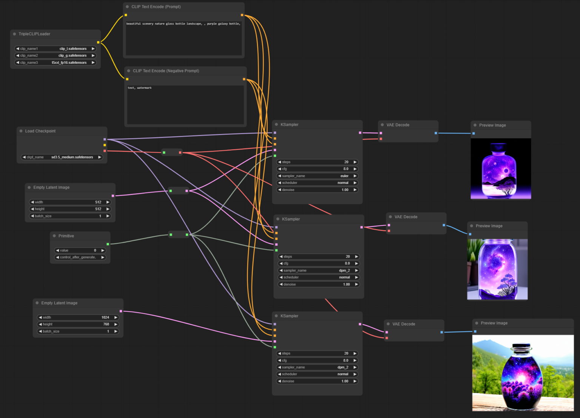Collapse the TripleCLIPLoader node via its title dot
The image size is (580, 418).
[14, 34]
